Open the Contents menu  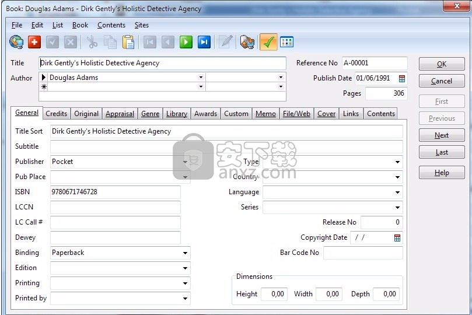coord(111,25)
